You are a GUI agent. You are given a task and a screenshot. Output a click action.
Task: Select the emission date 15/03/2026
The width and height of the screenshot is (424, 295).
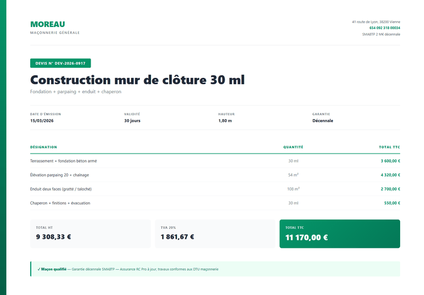tap(42, 121)
